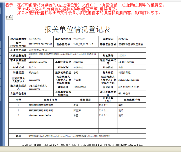This screenshot has width=181, height=152.
Task: Click the 移动电话 label cell
Action: pyautogui.click(x=63, y=87)
